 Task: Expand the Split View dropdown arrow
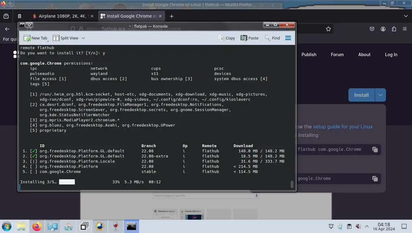[83, 38]
